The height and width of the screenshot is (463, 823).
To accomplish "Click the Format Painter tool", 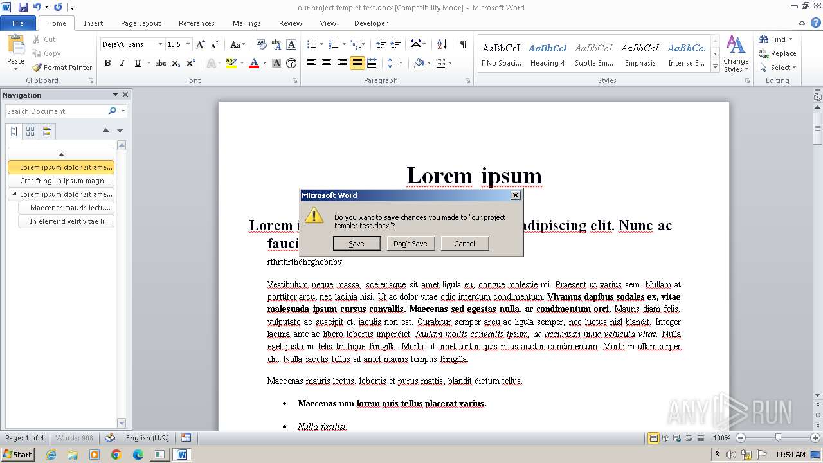I will tap(62, 68).
